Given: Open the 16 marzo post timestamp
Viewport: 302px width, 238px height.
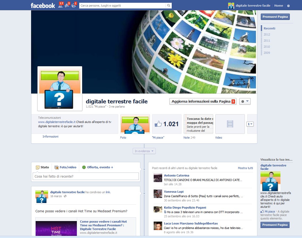Looking at the screenshot, I should point(56,196).
